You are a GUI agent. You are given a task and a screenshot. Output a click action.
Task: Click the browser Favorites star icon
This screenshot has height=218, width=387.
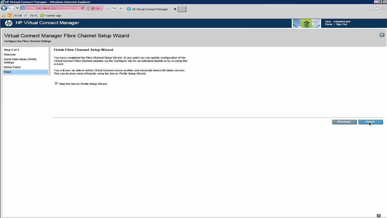pyautogui.click(x=377, y=8)
